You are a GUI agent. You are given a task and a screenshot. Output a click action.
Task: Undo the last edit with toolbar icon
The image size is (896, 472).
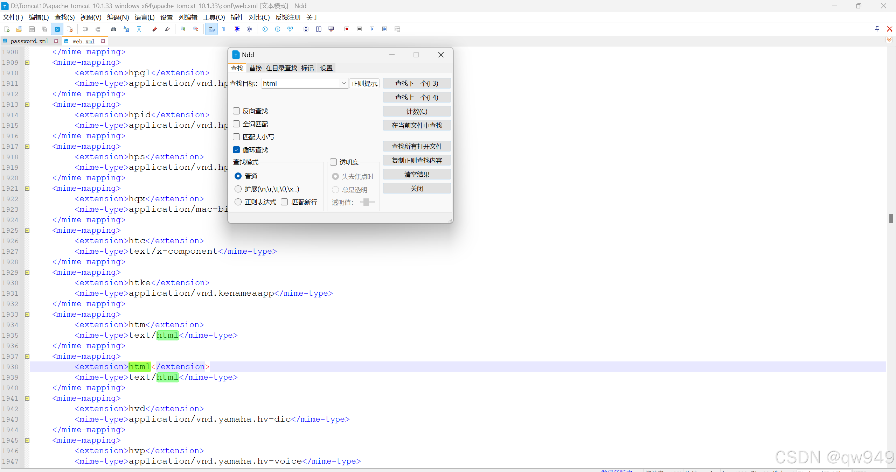pyautogui.click(x=85, y=29)
